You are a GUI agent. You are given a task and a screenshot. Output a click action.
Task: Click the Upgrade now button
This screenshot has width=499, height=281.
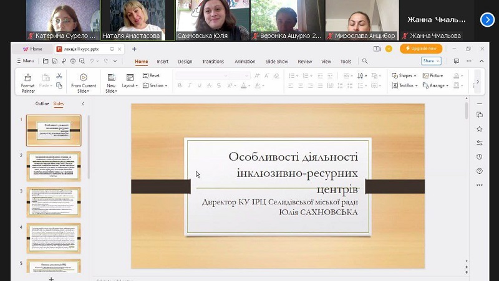click(421, 49)
